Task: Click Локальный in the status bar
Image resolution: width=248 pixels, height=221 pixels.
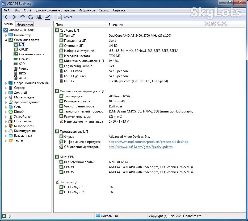Action: pyautogui.click(x=109, y=216)
